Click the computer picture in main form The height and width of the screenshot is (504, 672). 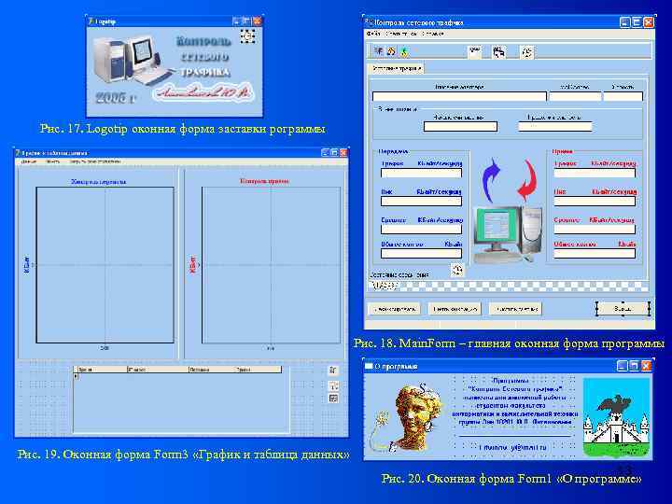pos(508,234)
